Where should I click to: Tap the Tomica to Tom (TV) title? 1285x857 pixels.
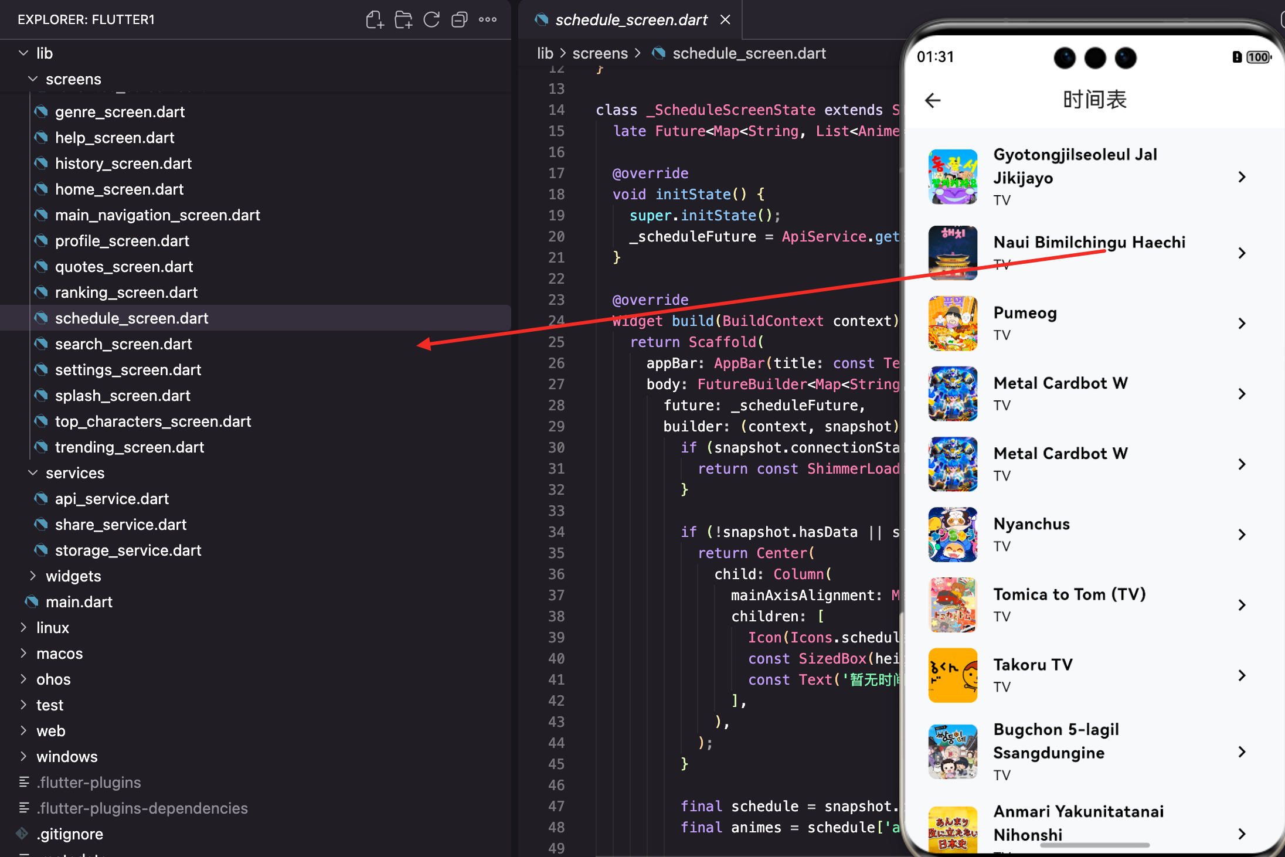coord(1069,594)
